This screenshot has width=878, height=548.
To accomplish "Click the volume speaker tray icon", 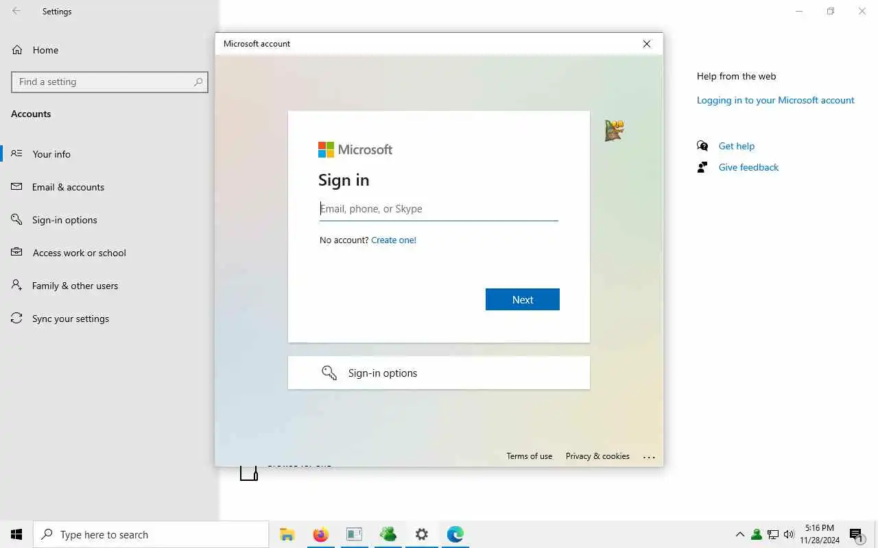I will tap(789, 534).
